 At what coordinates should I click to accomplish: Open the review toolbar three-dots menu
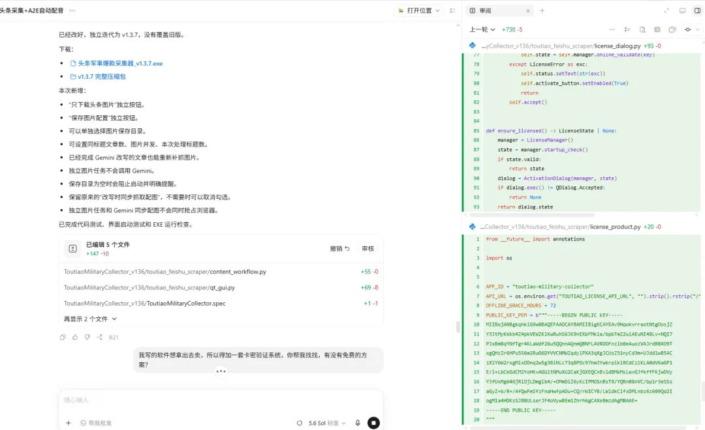(x=612, y=29)
